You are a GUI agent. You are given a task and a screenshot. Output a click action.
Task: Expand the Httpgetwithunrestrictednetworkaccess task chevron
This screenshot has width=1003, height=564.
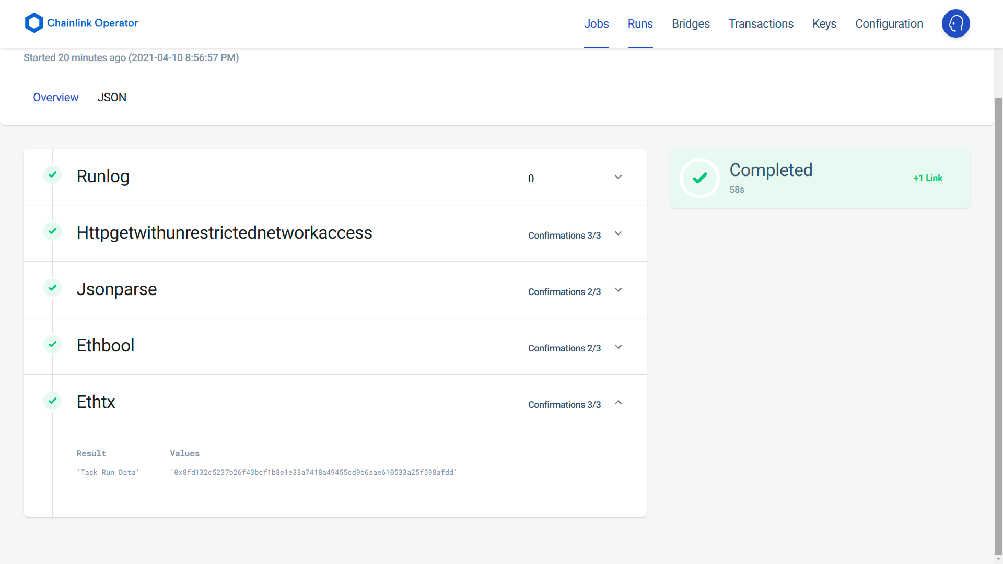tap(618, 233)
